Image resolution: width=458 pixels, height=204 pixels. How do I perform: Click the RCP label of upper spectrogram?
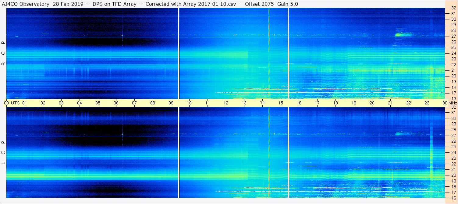tap(4, 53)
